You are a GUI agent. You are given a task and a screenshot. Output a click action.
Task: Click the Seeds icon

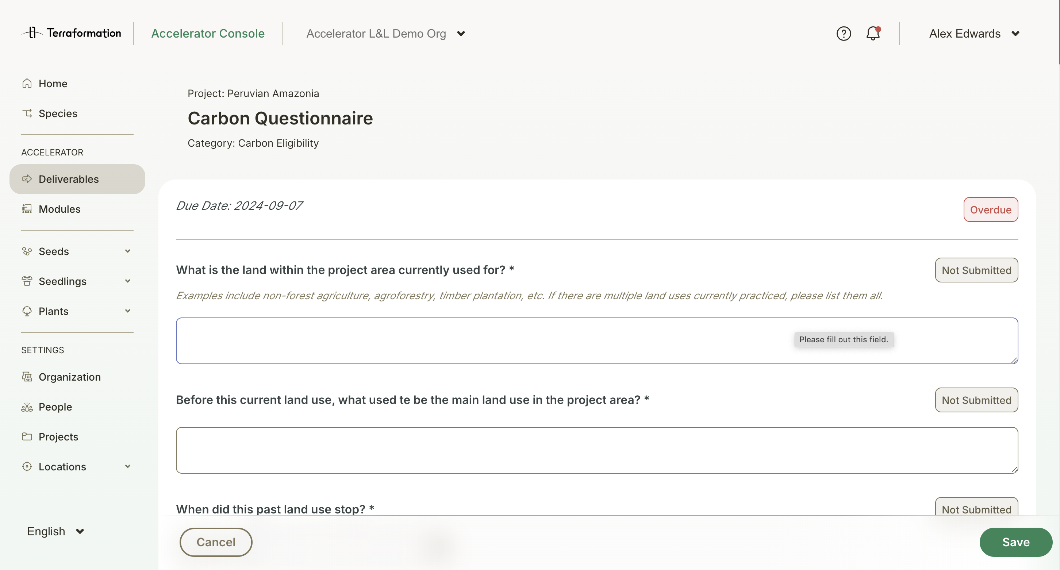click(x=27, y=251)
